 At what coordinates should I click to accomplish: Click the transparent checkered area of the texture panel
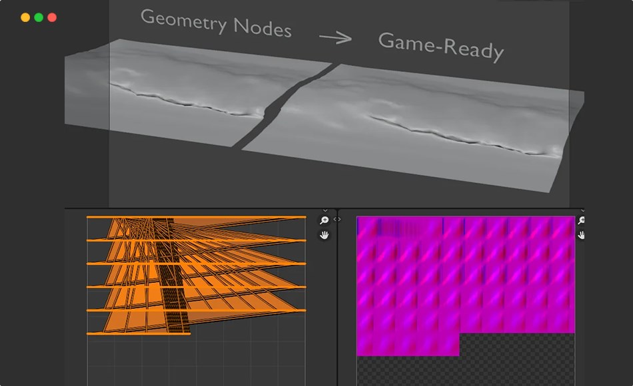click(520, 359)
